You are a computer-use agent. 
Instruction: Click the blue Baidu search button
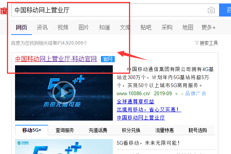(x=225, y=10)
